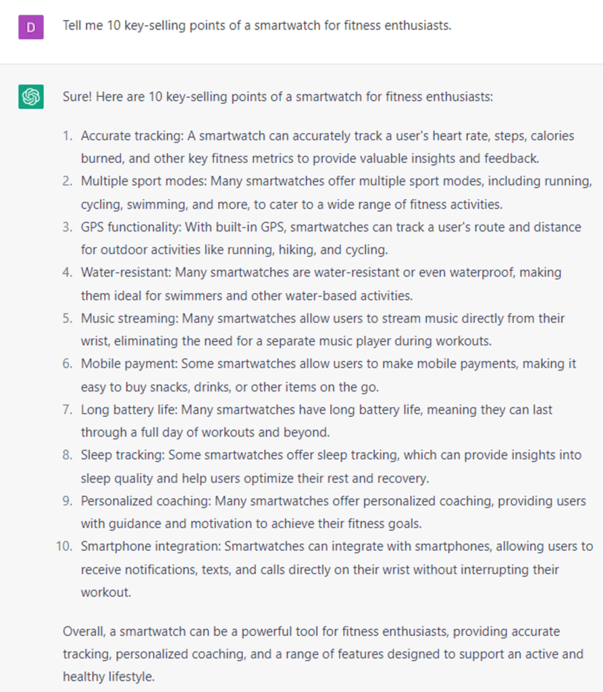Click the user prompt about 10 key-selling points
The image size is (603, 692).
tap(257, 26)
